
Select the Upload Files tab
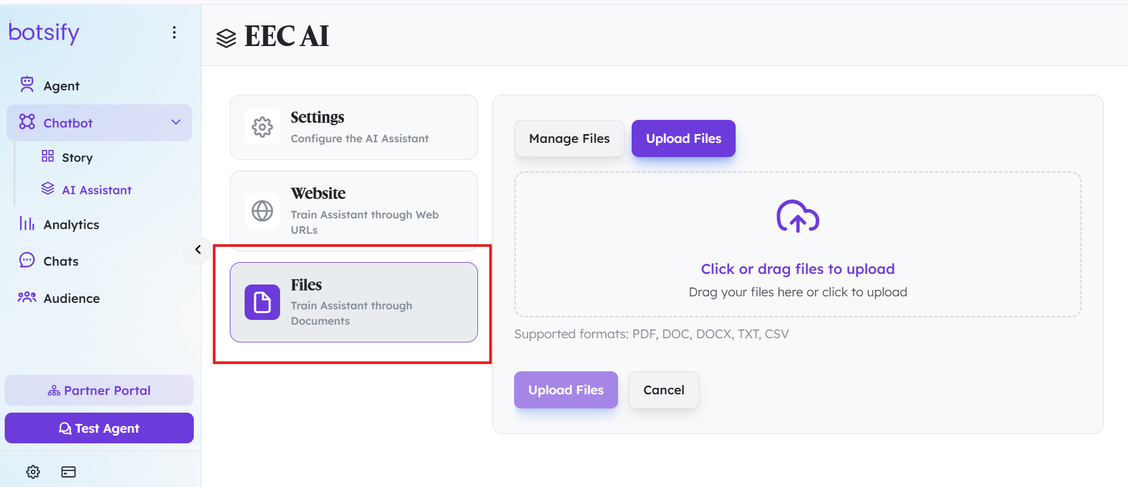point(684,139)
